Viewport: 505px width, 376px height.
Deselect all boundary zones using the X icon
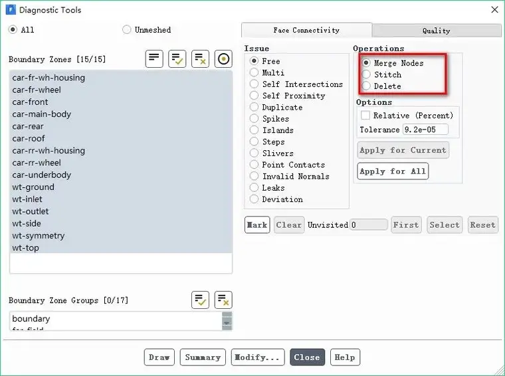coord(200,59)
